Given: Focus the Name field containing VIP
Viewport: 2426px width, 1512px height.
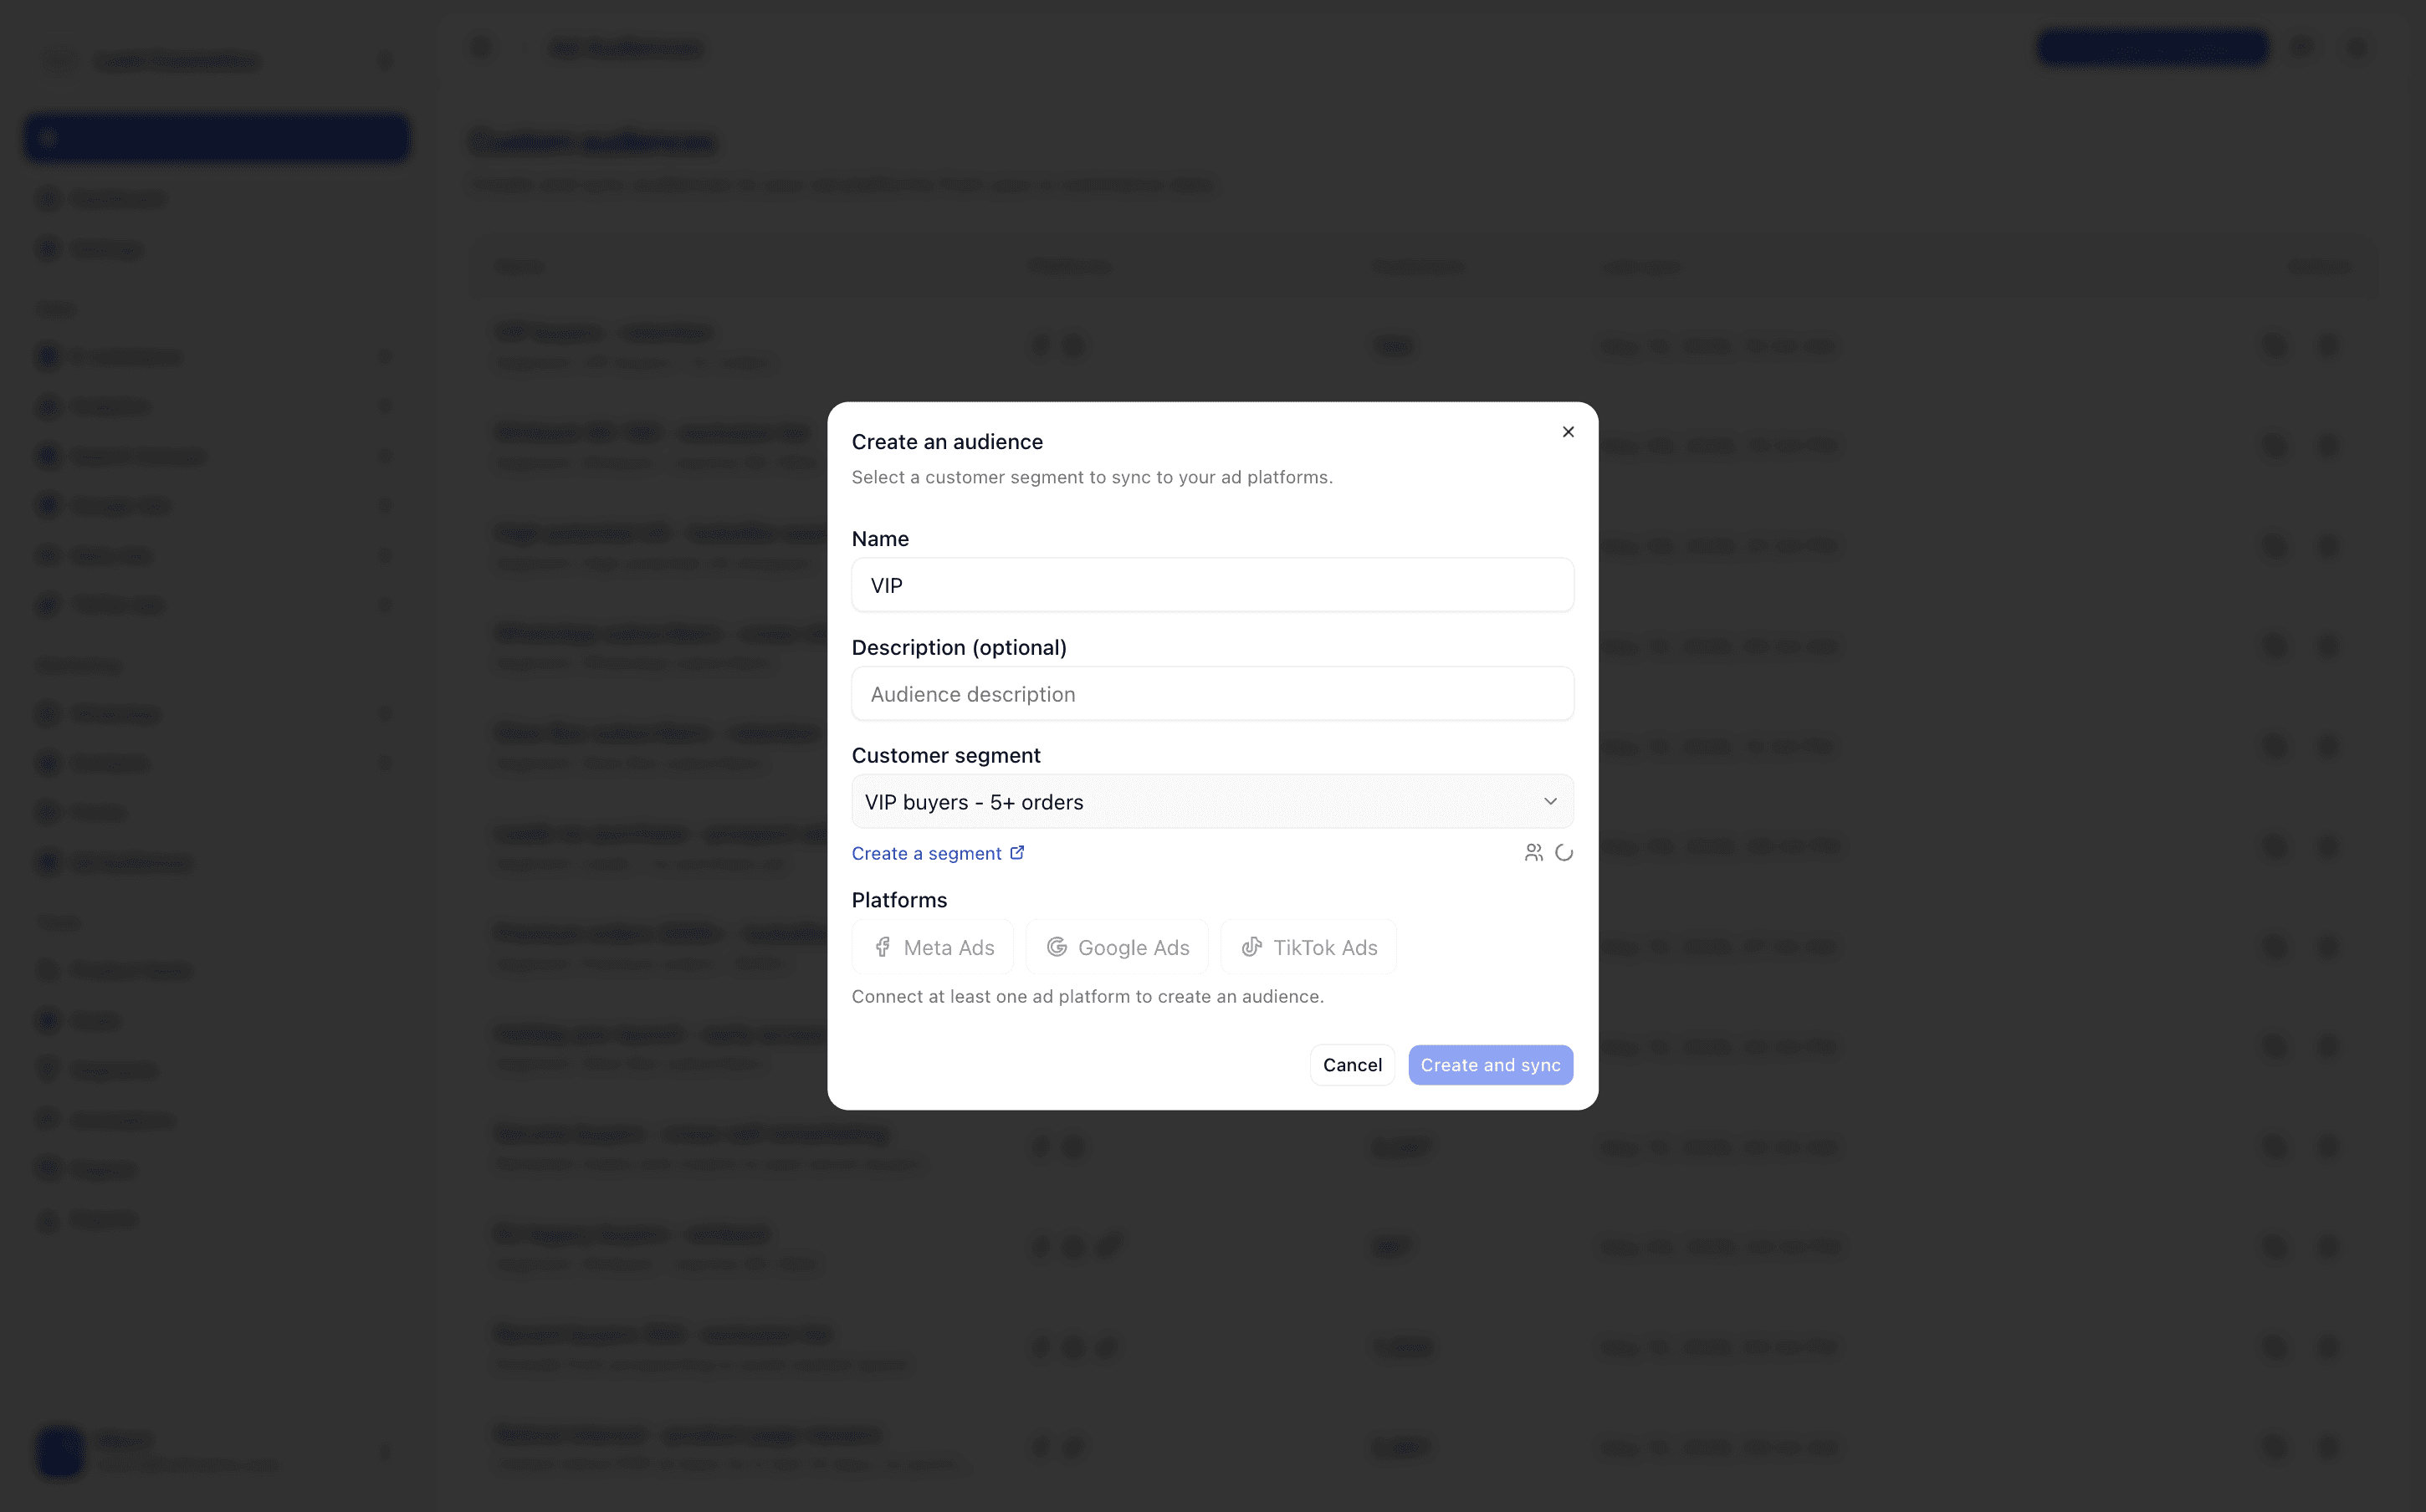Looking at the screenshot, I should [1212, 585].
